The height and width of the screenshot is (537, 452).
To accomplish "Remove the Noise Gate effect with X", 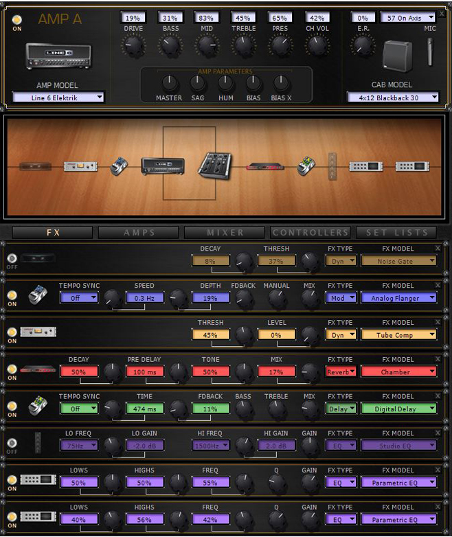I will (438, 248).
